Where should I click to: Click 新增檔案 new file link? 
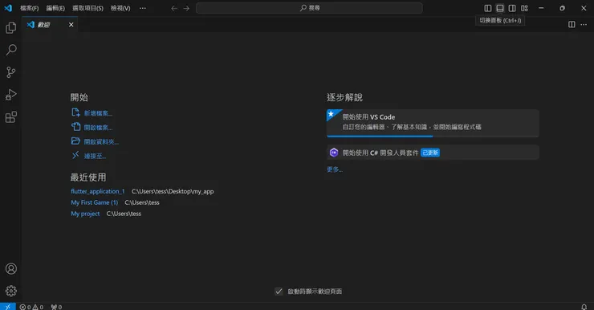coord(98,113)
